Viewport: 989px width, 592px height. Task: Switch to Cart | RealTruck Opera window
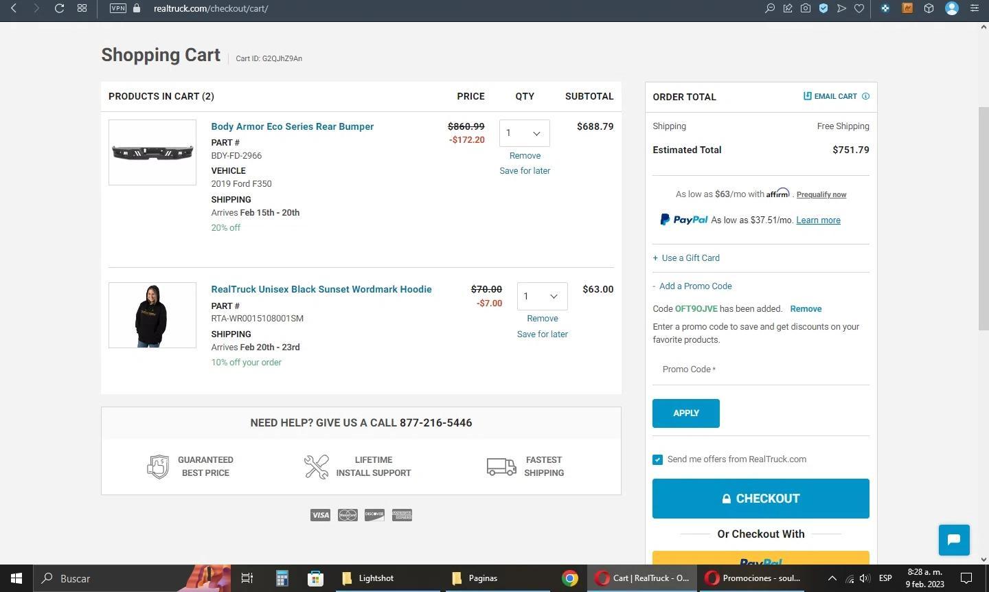point(642,578)
